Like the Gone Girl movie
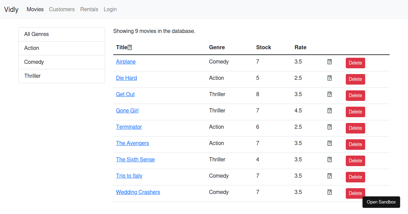Image resolution: width=408 pixels, height=214 pixels. 329,111
